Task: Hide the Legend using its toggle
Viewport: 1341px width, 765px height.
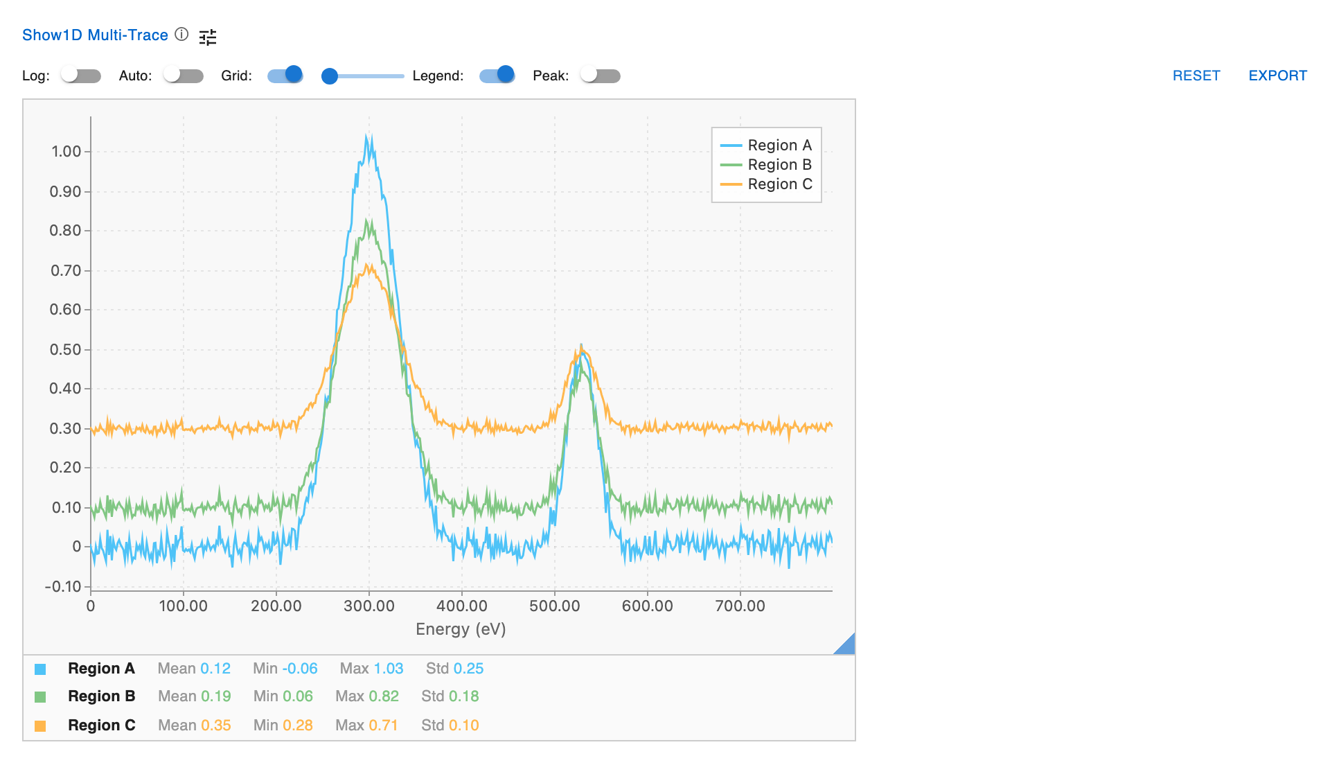Action: click(496, 74)
